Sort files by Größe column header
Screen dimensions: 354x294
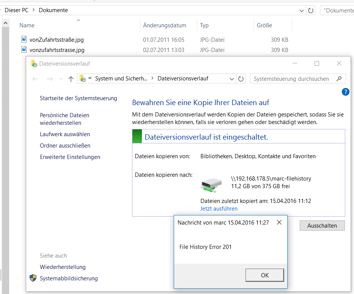tap(264, 25)
